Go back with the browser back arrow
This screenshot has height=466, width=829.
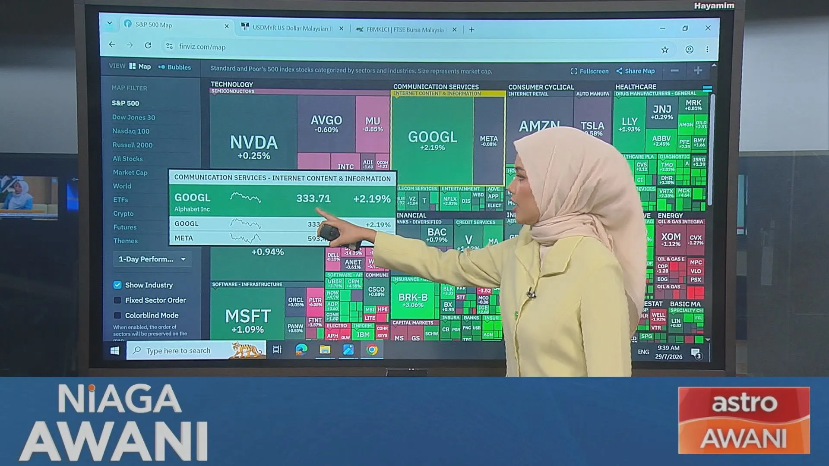[112, 44]
